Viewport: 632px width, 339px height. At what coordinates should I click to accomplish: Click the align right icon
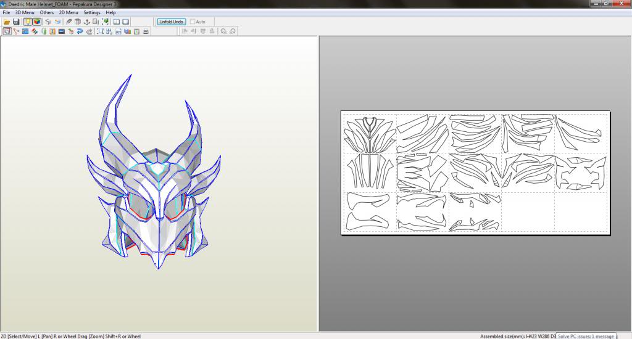[193, 31]
